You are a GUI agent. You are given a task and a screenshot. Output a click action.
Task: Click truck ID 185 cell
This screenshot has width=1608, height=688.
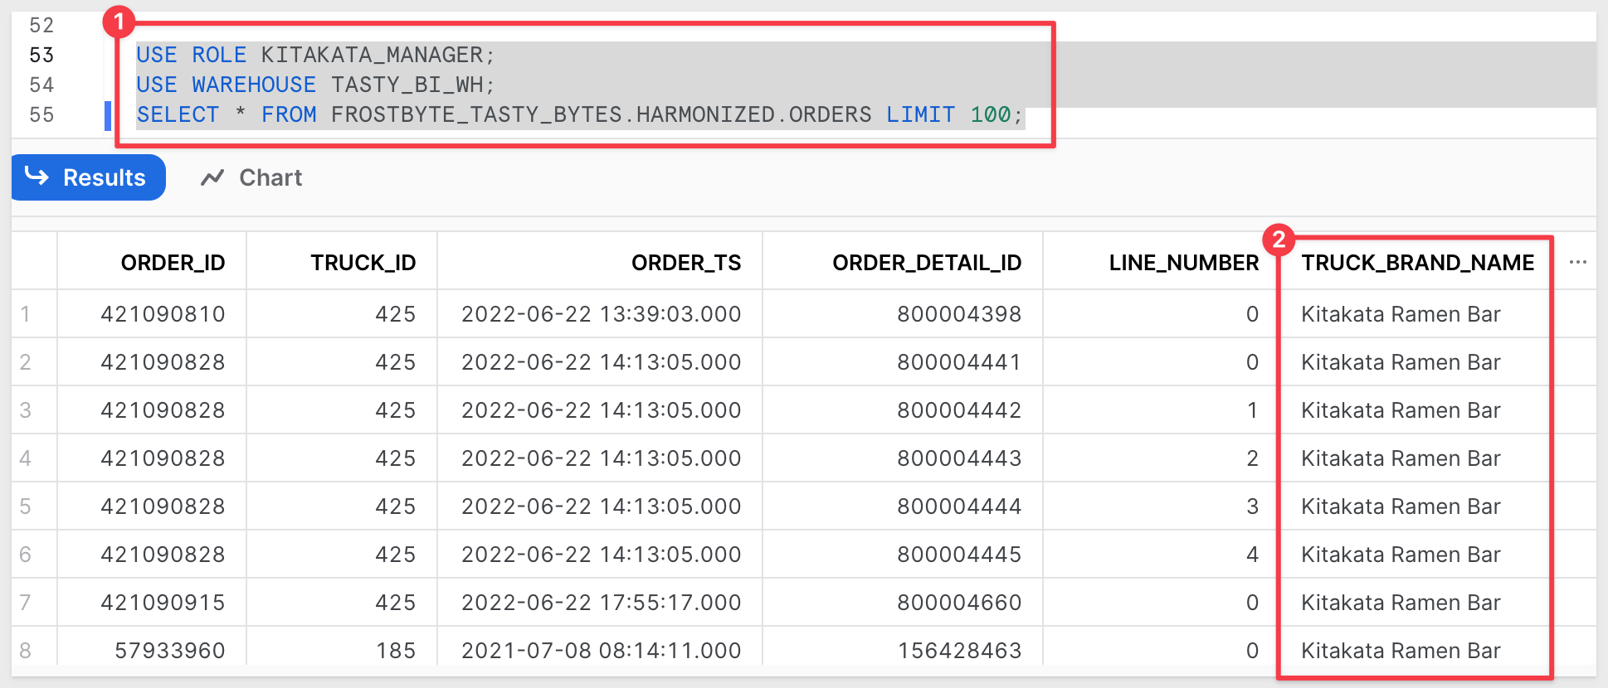pos(395,651)
